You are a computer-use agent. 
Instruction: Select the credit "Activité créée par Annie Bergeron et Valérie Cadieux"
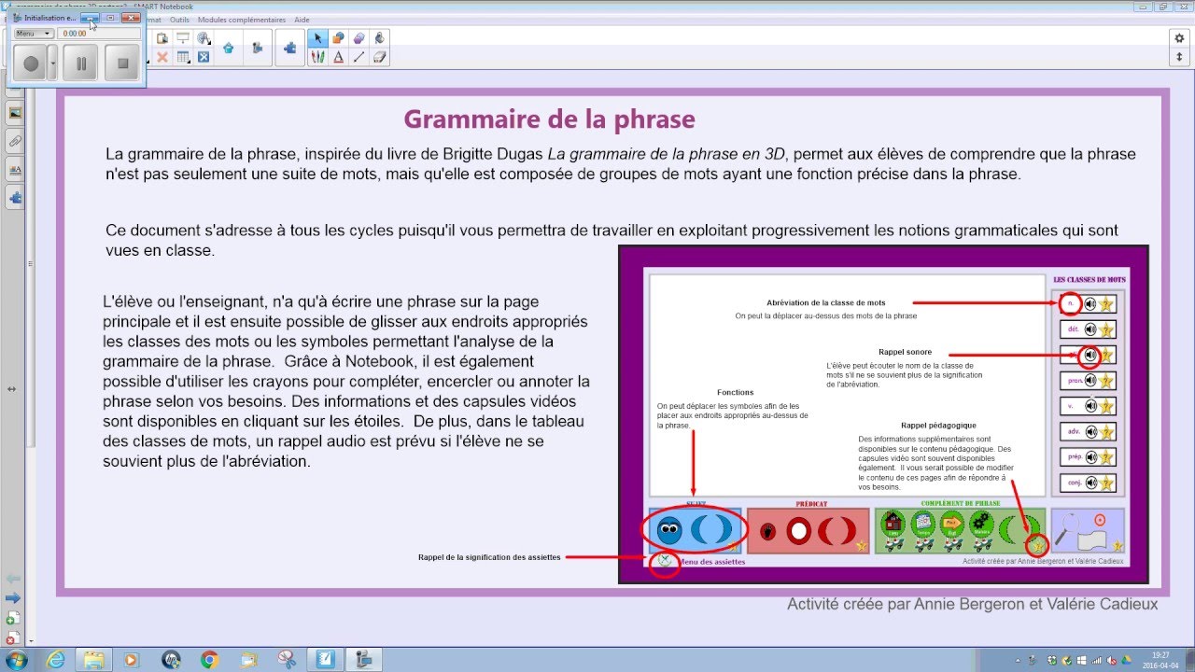point(972,605)
